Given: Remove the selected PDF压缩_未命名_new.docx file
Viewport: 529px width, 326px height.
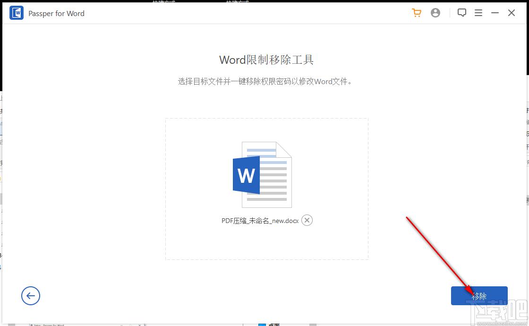Looking at the screenshot, I should pos(307,220).
